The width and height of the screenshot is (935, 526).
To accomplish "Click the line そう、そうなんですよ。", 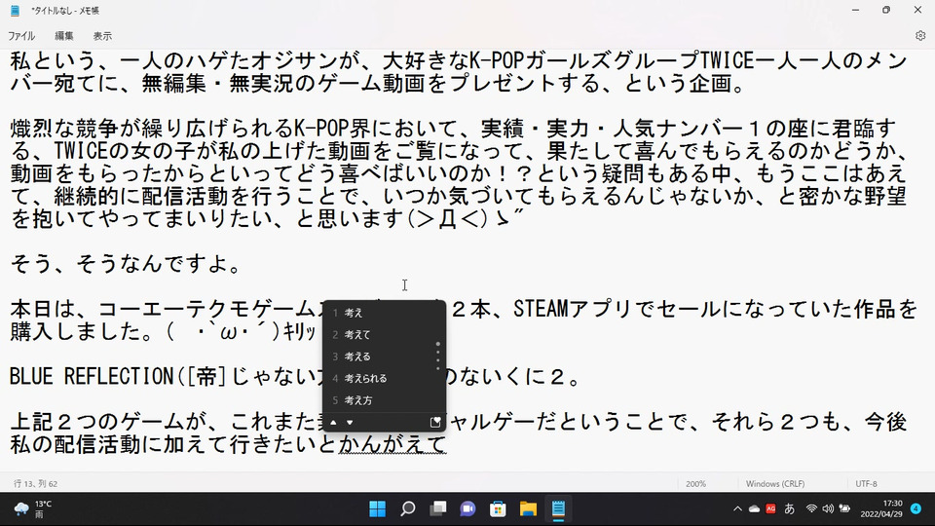I will (x=126, y=264).
